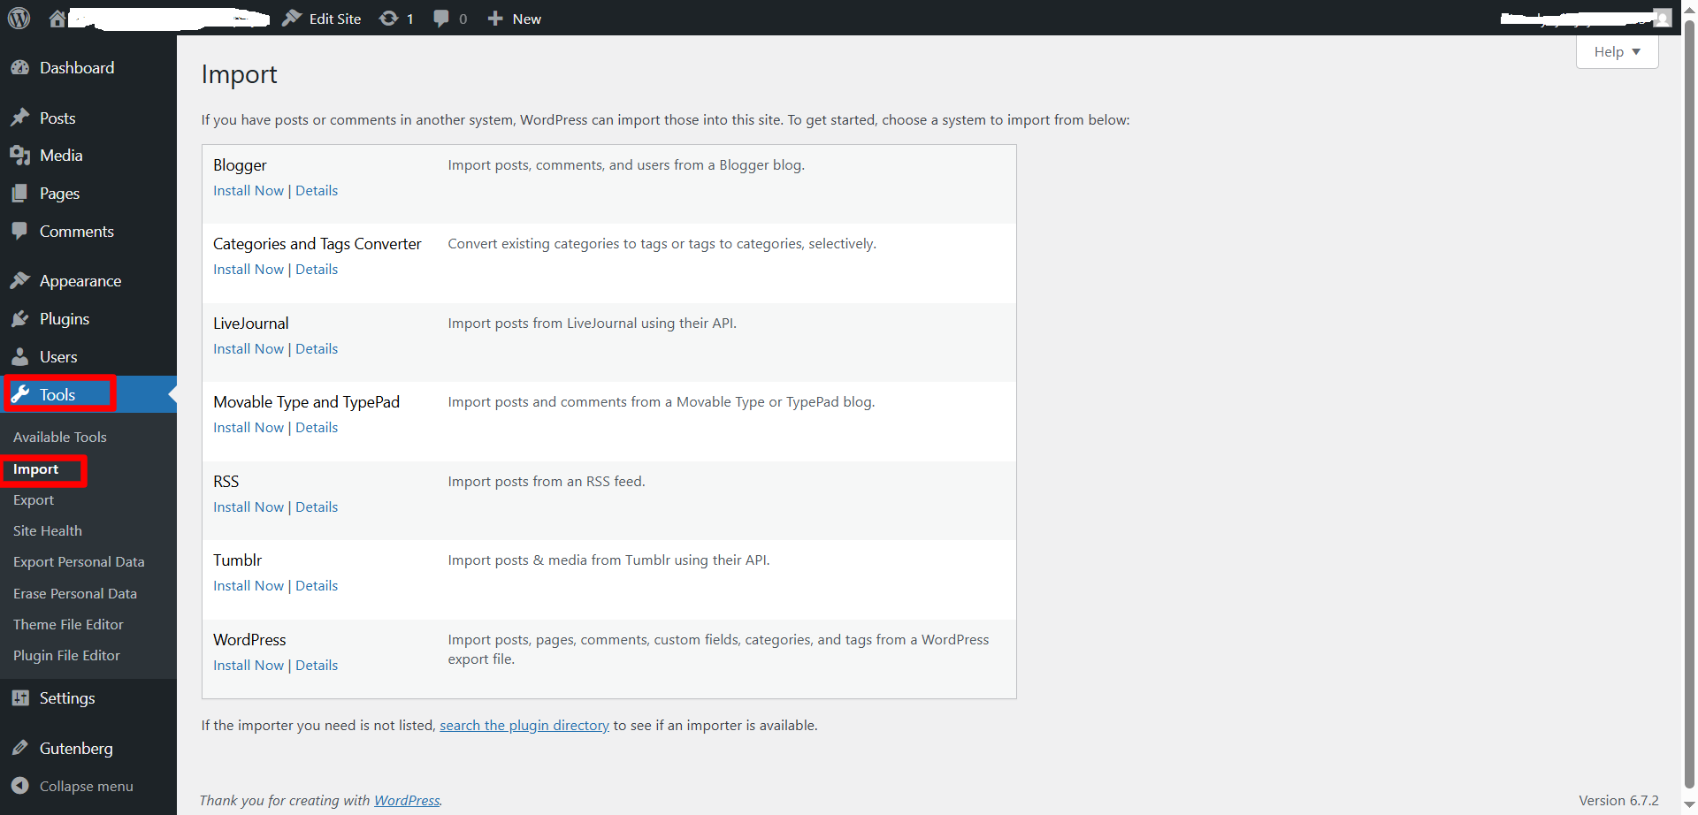This screenshot has width=1698, height=815.
Task: Install the Blogger importer
Action: point(248,190)
